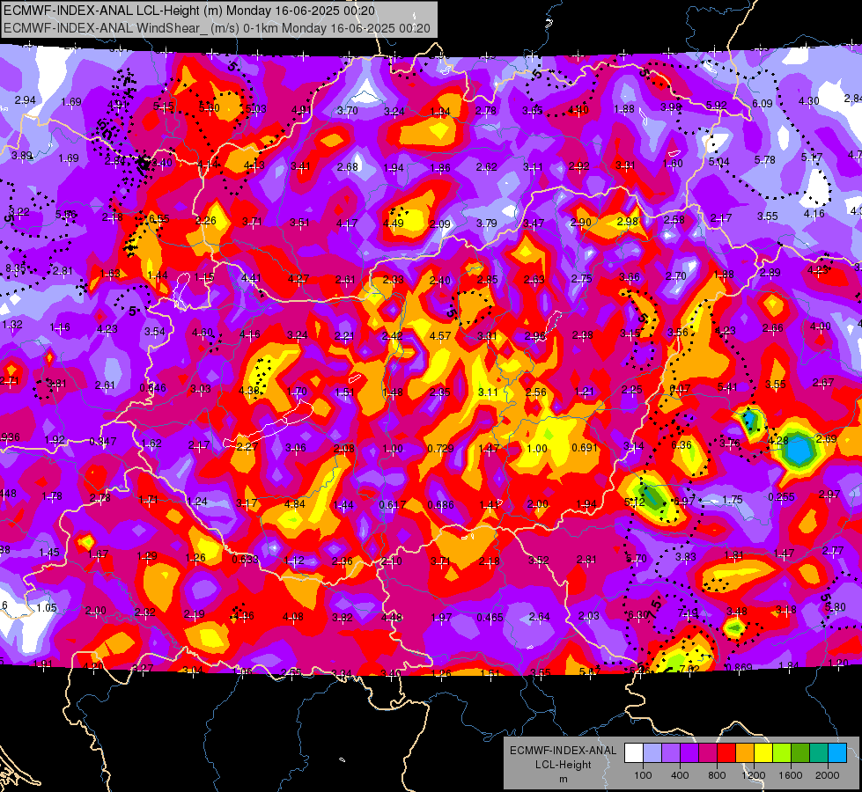Viewport: 862px width, 792px height.
Task: Click the LCL-Height label in the legend
Action: (x=563, y=765)
